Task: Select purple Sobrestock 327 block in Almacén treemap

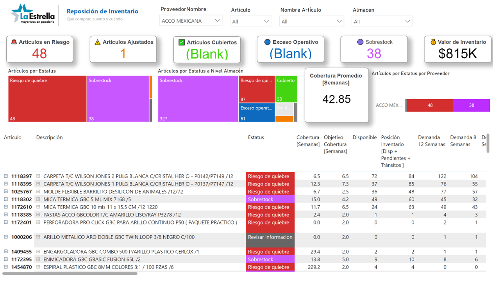Action: [198, 99]
